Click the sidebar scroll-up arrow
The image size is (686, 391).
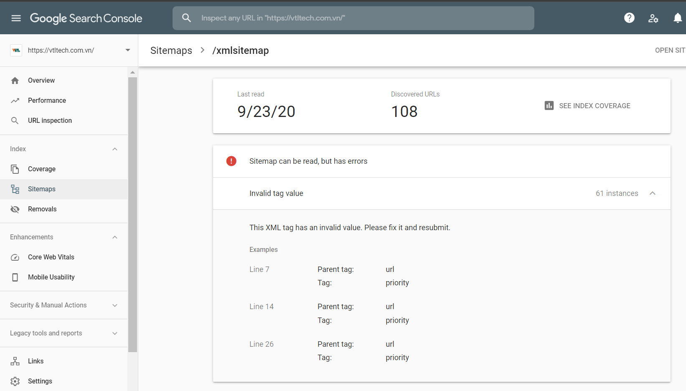133,72
